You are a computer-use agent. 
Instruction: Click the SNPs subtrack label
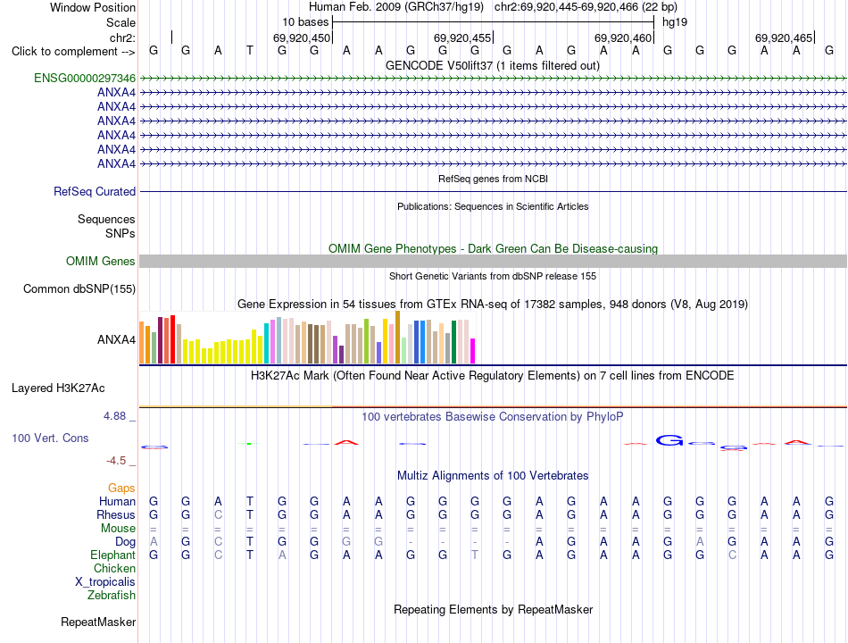pos(121,233)
